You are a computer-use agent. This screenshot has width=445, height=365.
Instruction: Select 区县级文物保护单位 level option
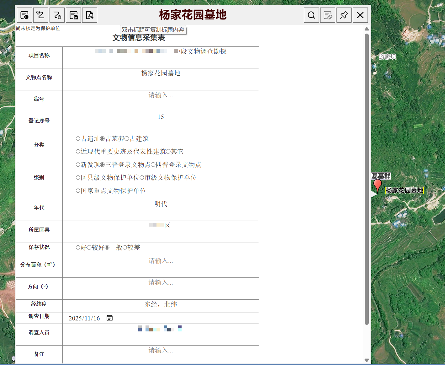point(78,178)
